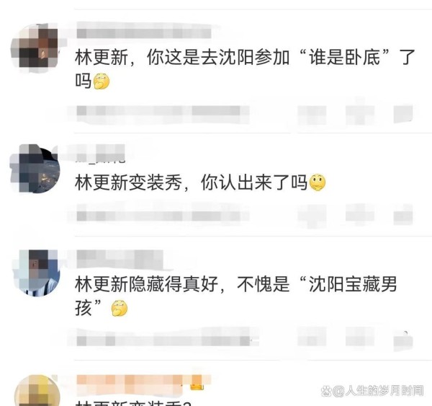Click the blurred username above the 谁是卧底 comment
The height and width of the screenshot is (406, 432).
144,33
